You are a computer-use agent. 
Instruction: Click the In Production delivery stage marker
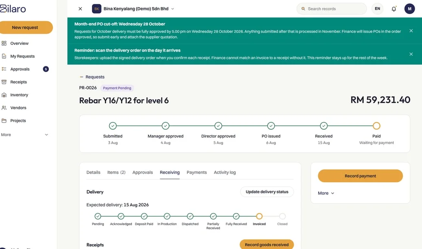click(167, 216)
